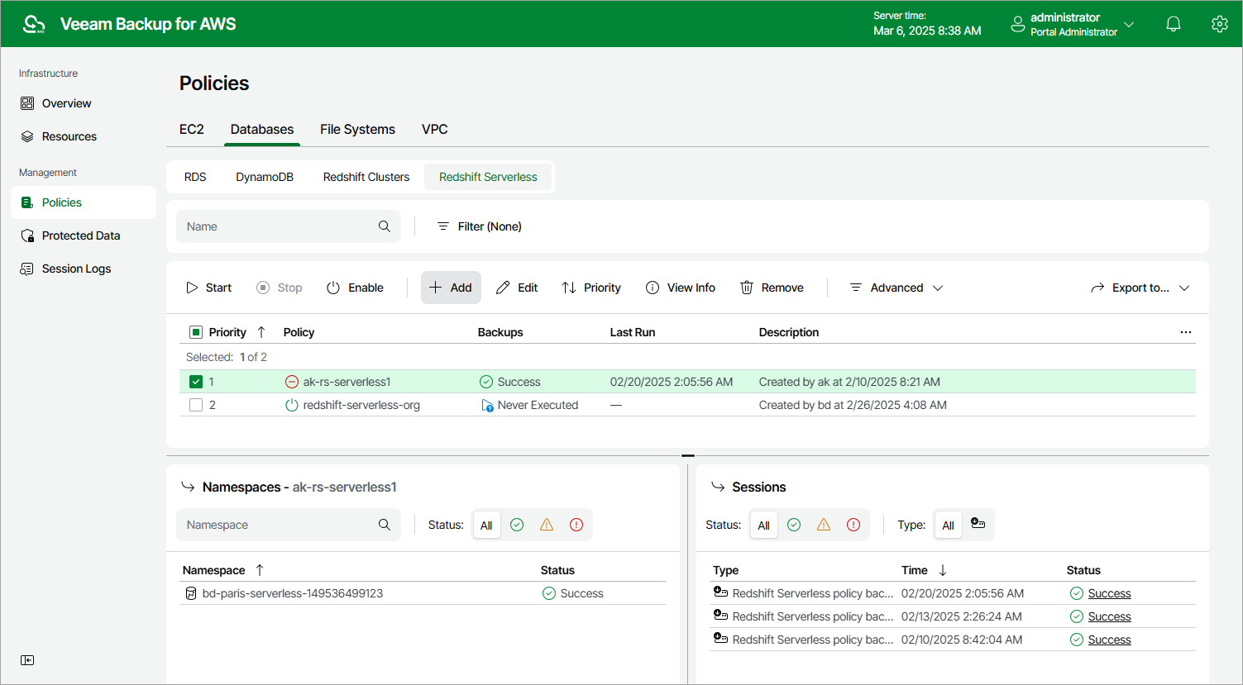The width and height of the screenshot is (1243, 685).
Task: Filter namespaces by error status icon
Action: 576,525
